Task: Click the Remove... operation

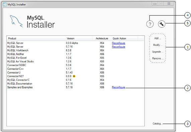Action: tap(158, 58)
